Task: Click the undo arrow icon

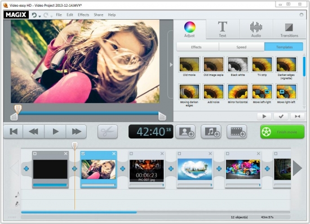Action: coord(34,15)
